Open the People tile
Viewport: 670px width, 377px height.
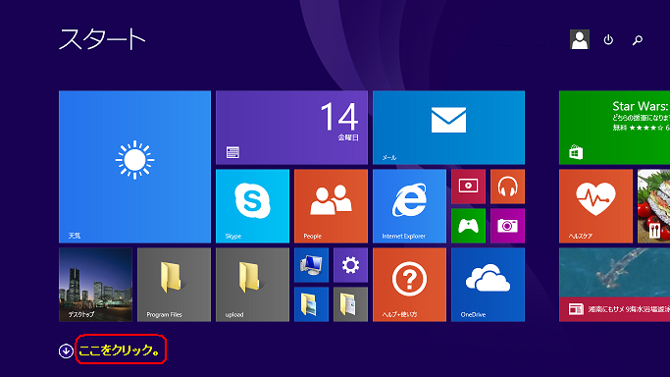click(331, 206)
